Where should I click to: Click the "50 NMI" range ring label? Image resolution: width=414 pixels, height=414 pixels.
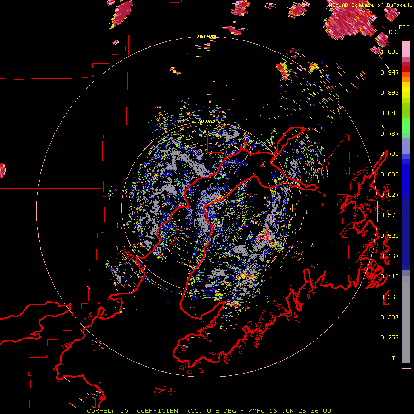pyautogui.click(x=207, y=122)
